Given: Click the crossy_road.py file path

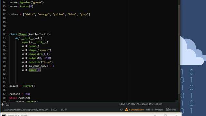Looking at the screenshot, I should [26, 110].
